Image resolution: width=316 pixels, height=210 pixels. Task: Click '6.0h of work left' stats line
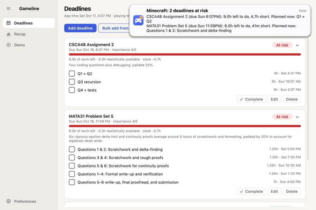click(x=114, y=131)
